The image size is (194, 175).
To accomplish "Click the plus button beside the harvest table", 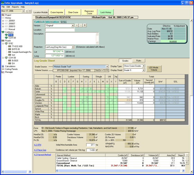I will [187, 155].
